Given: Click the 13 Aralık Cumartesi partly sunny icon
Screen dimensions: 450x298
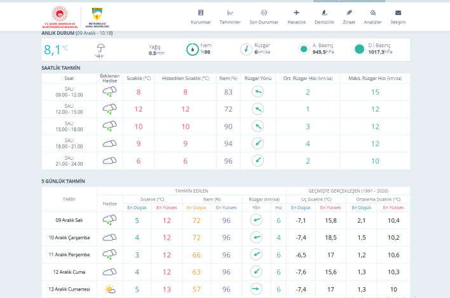Looking at the screenshot, I should pyautogui.click(x=109, y=289).
